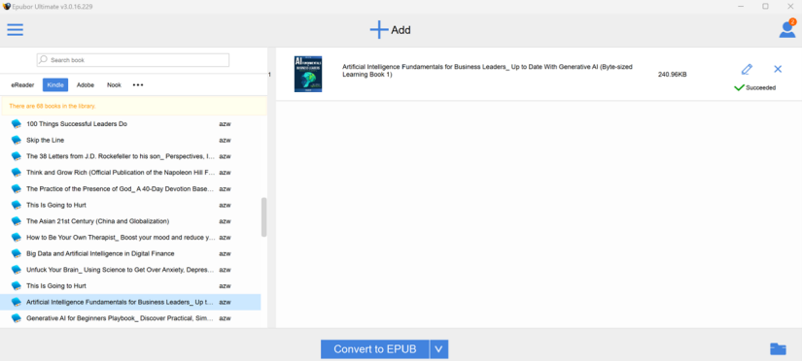Click the Add plus icon
This screenshot has width=802, height=361.
click(x=379, y=30)
